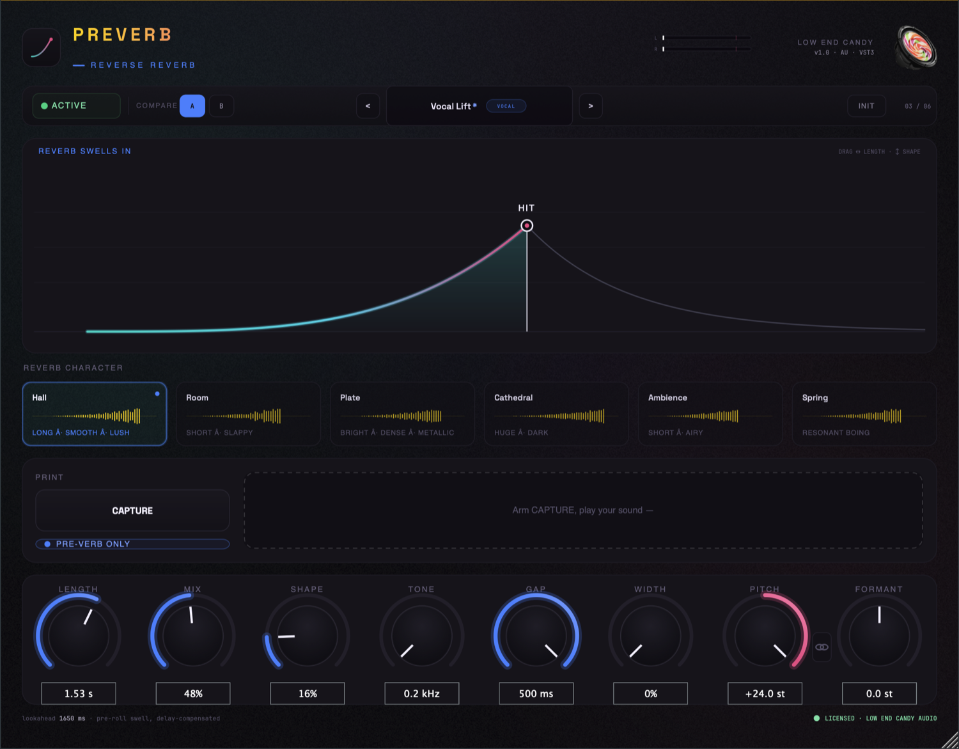Click the GAP knob
The image size is (959, 749).
pyautogui.click(x=536, y=636)
